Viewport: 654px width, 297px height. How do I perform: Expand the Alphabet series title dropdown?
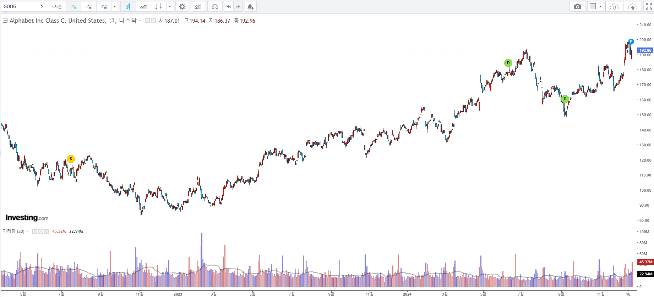coord(140,21)
